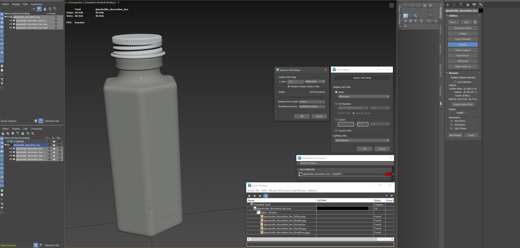The image size is (520, 248).
Task: Collapse glassbottle_decorative_hex tree in Scene Explorer
Action: point(5,17)
